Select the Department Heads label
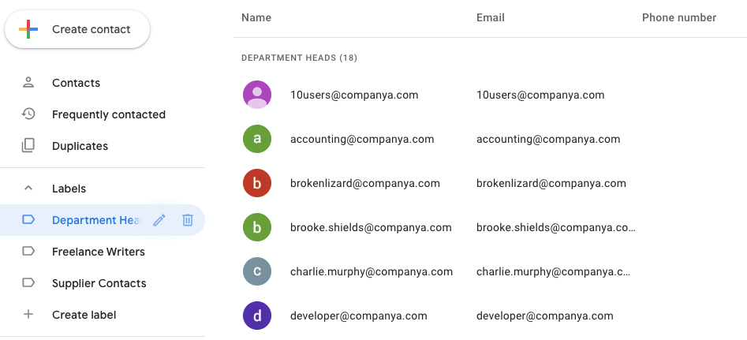747x340 pixels. (97, 220)
